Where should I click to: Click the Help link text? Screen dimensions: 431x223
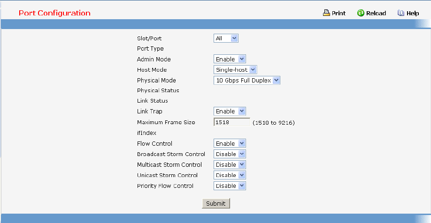click(413, 14)
